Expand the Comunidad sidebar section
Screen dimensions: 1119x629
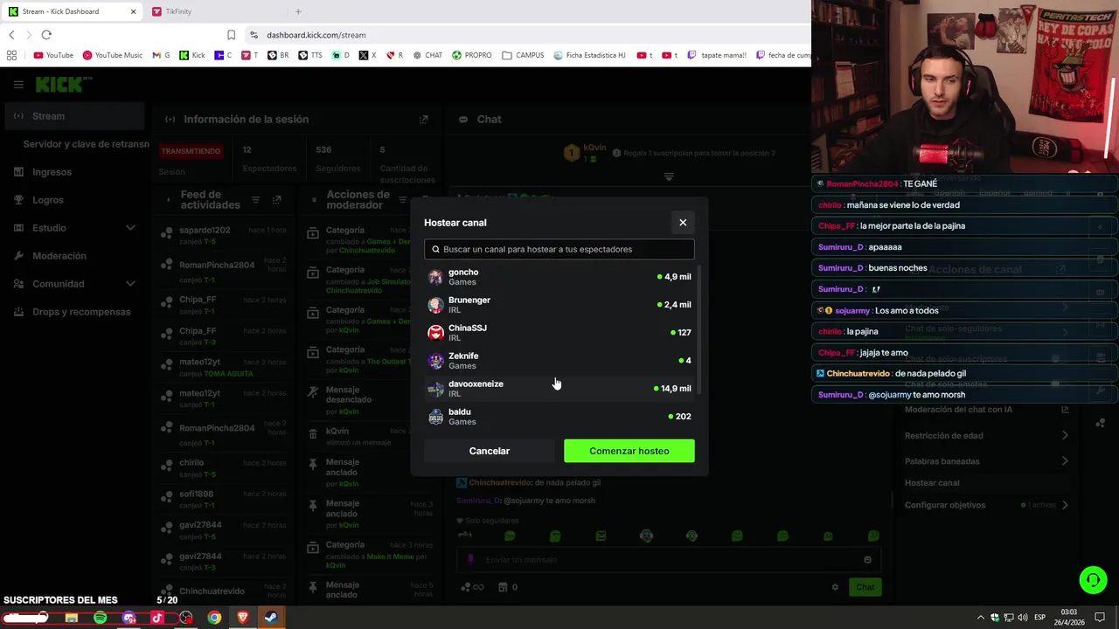click(x=74, y=284)
